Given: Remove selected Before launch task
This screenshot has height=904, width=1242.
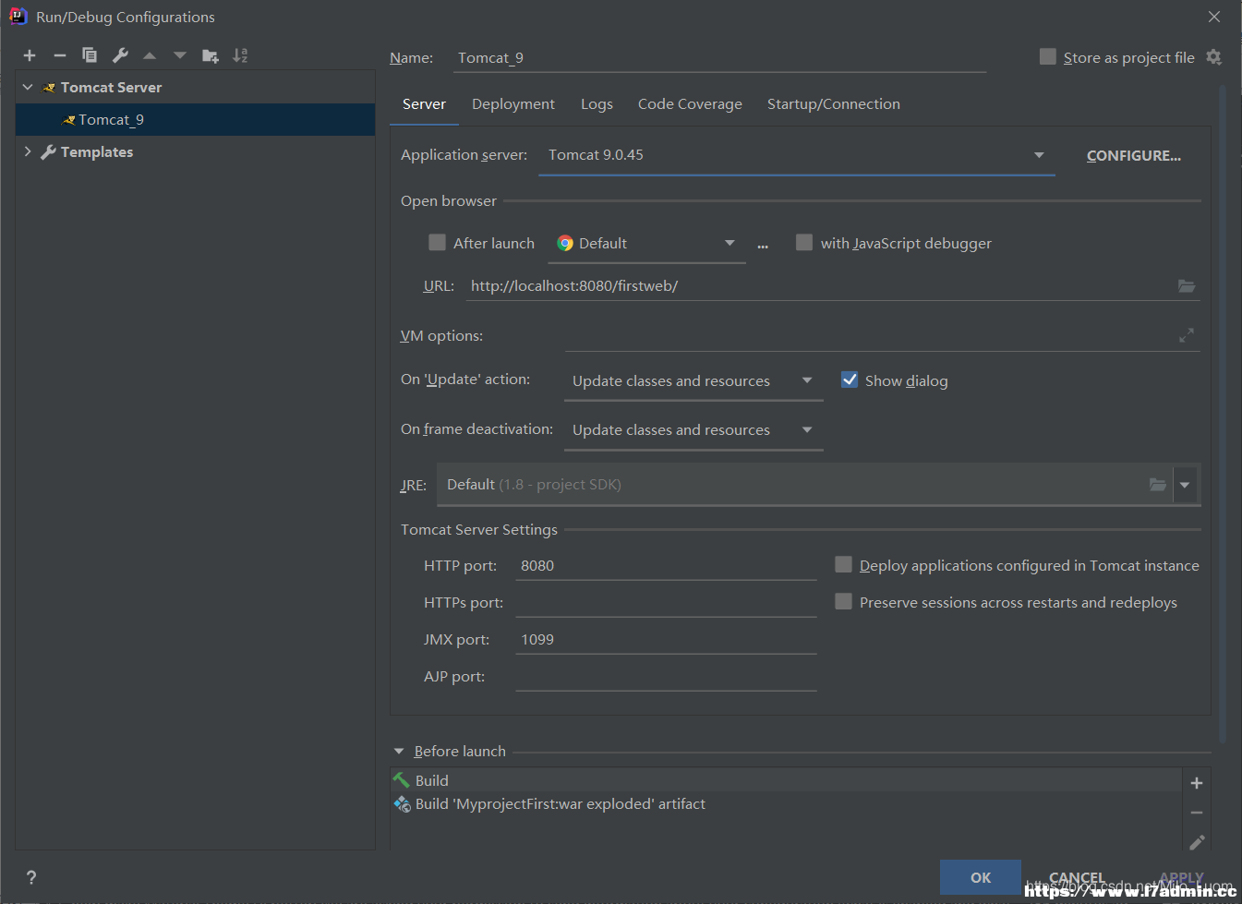Looking at the screenshot, I should [1197, 813].
